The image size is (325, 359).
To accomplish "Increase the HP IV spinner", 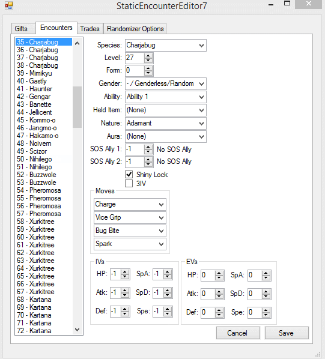I will pos(125,272).
